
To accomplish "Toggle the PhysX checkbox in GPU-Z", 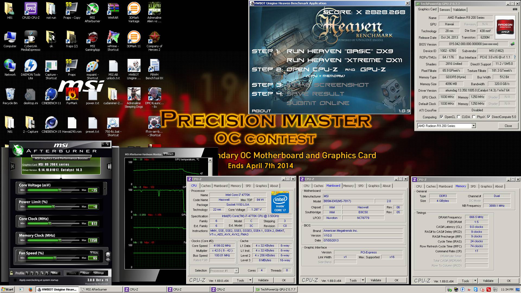I will point(474,117).
